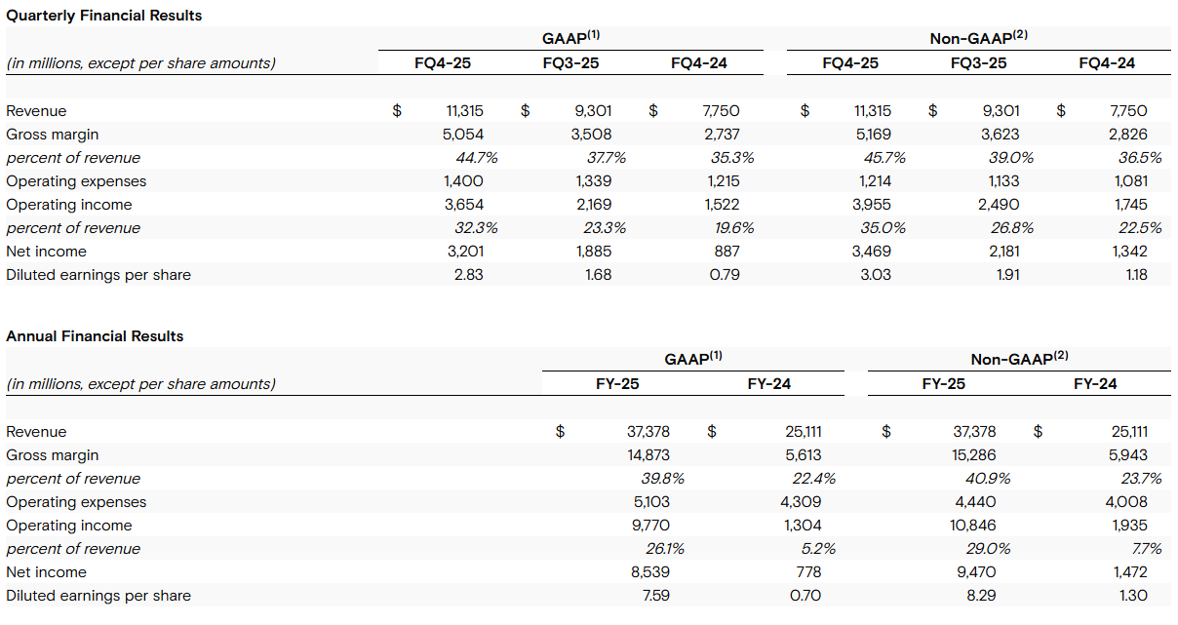Click the Net income label in annual table

click(x=46, y=572)
